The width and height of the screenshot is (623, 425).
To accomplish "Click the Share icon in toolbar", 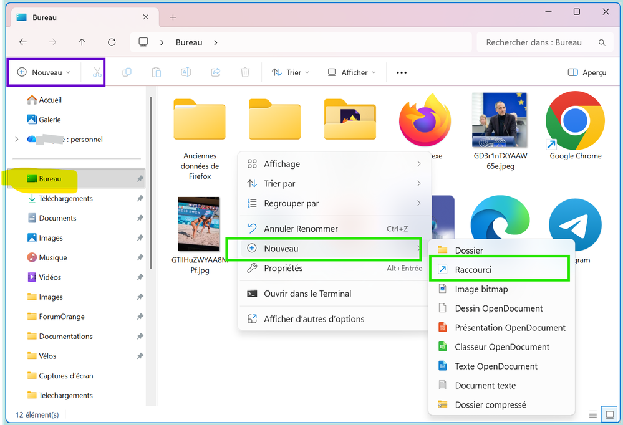I will (x=216, y=72).
